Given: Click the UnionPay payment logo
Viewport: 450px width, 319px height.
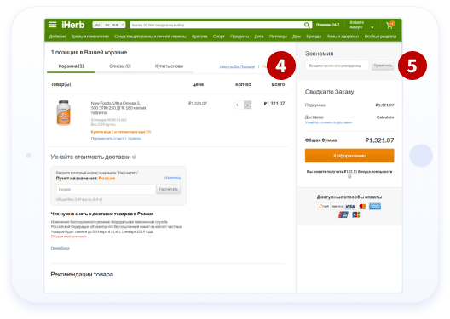Looking at the screenshot, I should tap(343, 214).
